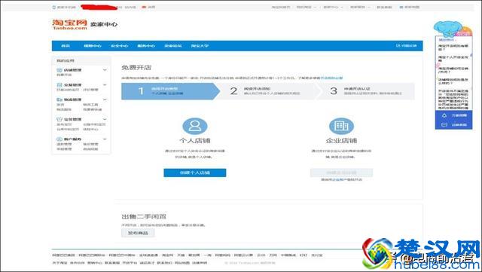Open the 首页 tab in the blue nav
Image resolution: width=482 pixels, height=272 pixels.
pyautogui.click(x=66, y=46)
